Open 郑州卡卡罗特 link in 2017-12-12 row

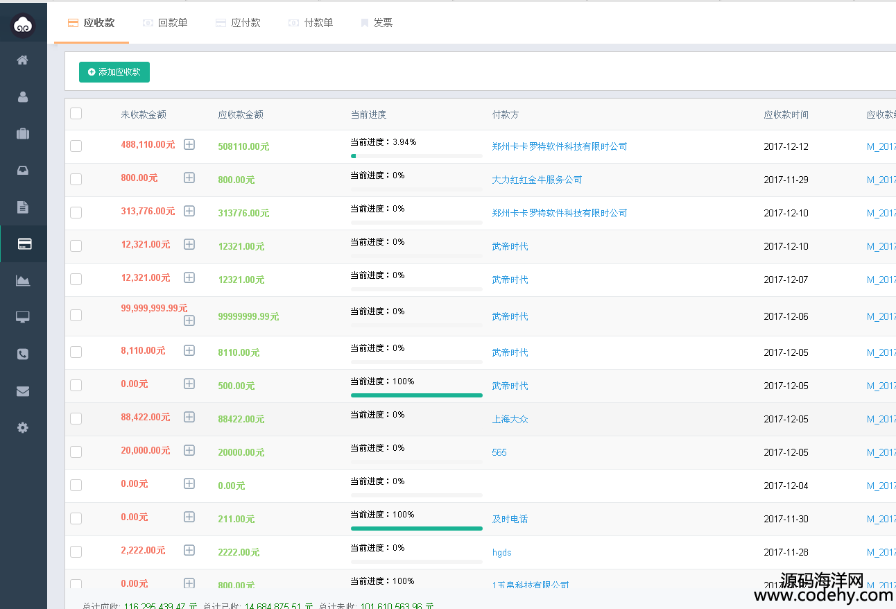click(560, 146)
